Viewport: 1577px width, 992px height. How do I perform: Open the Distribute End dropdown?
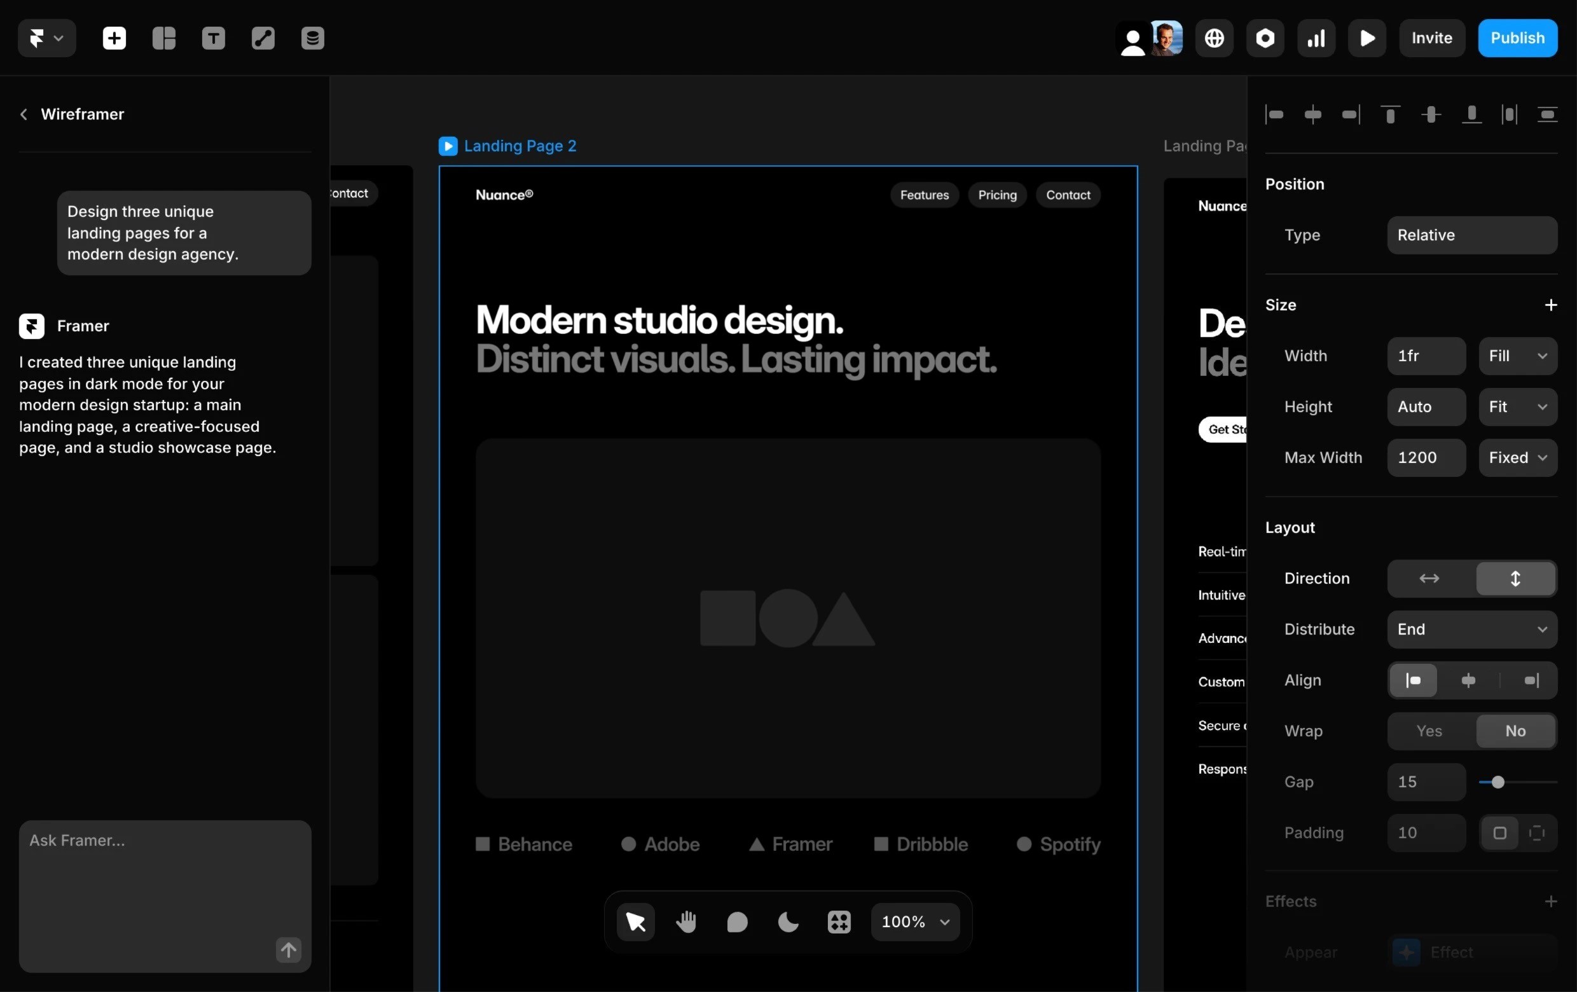pos(1471,630)
